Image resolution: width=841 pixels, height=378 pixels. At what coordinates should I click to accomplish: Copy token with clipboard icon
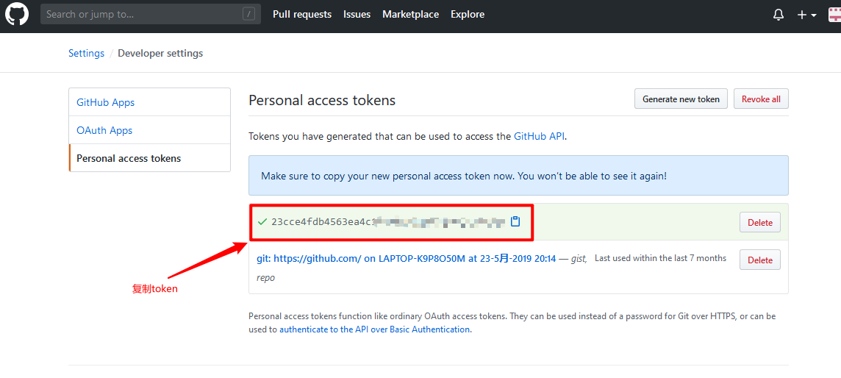point(515,221)
